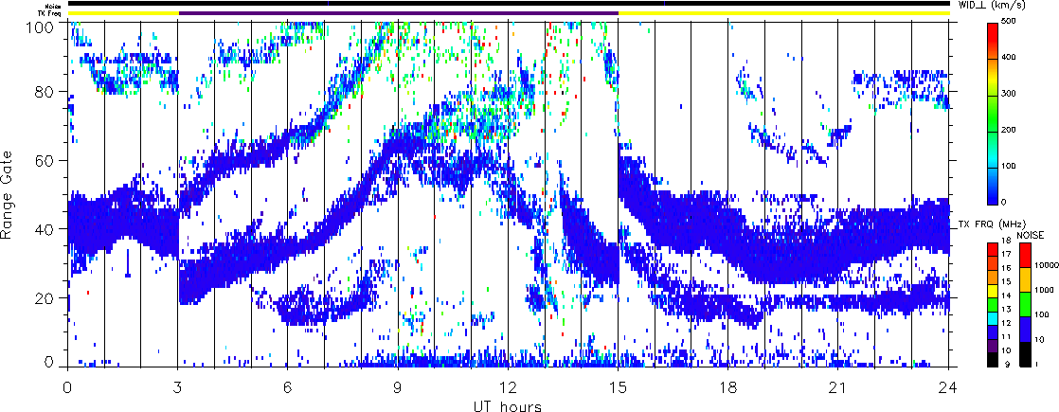Click the 1 label on NOISE scale
This screenshot has height=412, width=1059.
coord(1036,365)
